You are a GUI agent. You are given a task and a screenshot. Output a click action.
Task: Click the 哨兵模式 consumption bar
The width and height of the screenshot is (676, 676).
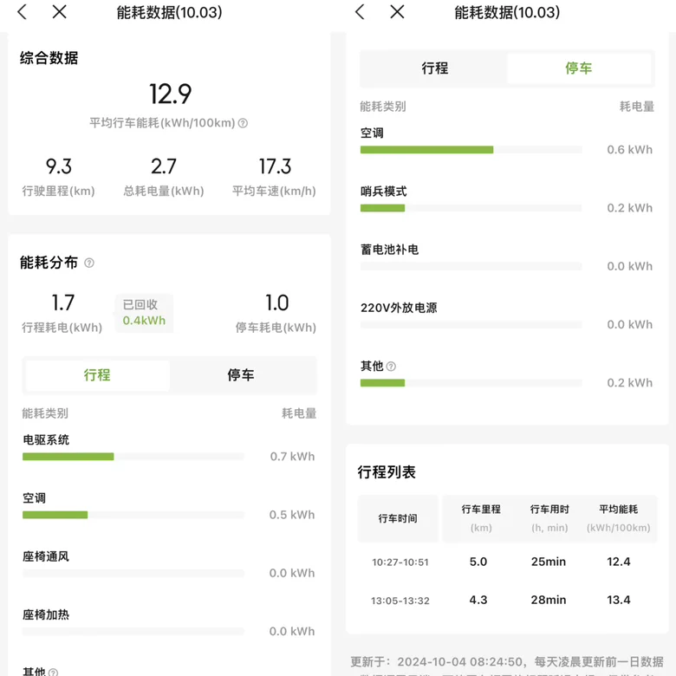click(471, 208)
